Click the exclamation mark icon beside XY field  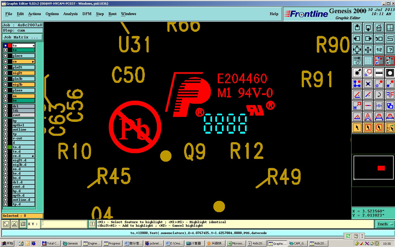[x=92, y=224]
